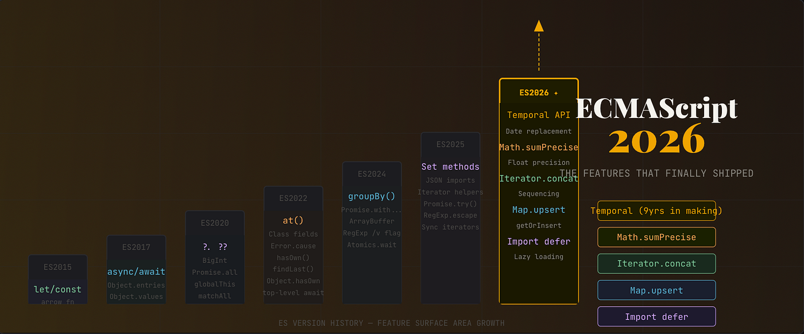The image size is (804, 334).
Task: Click THE FEATURES THAT FINALLY SHIPPED subtitle
Action: (x=656, y=174)
